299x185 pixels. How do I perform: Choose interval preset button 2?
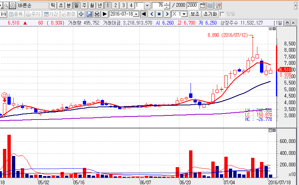[x=116, y=5]
